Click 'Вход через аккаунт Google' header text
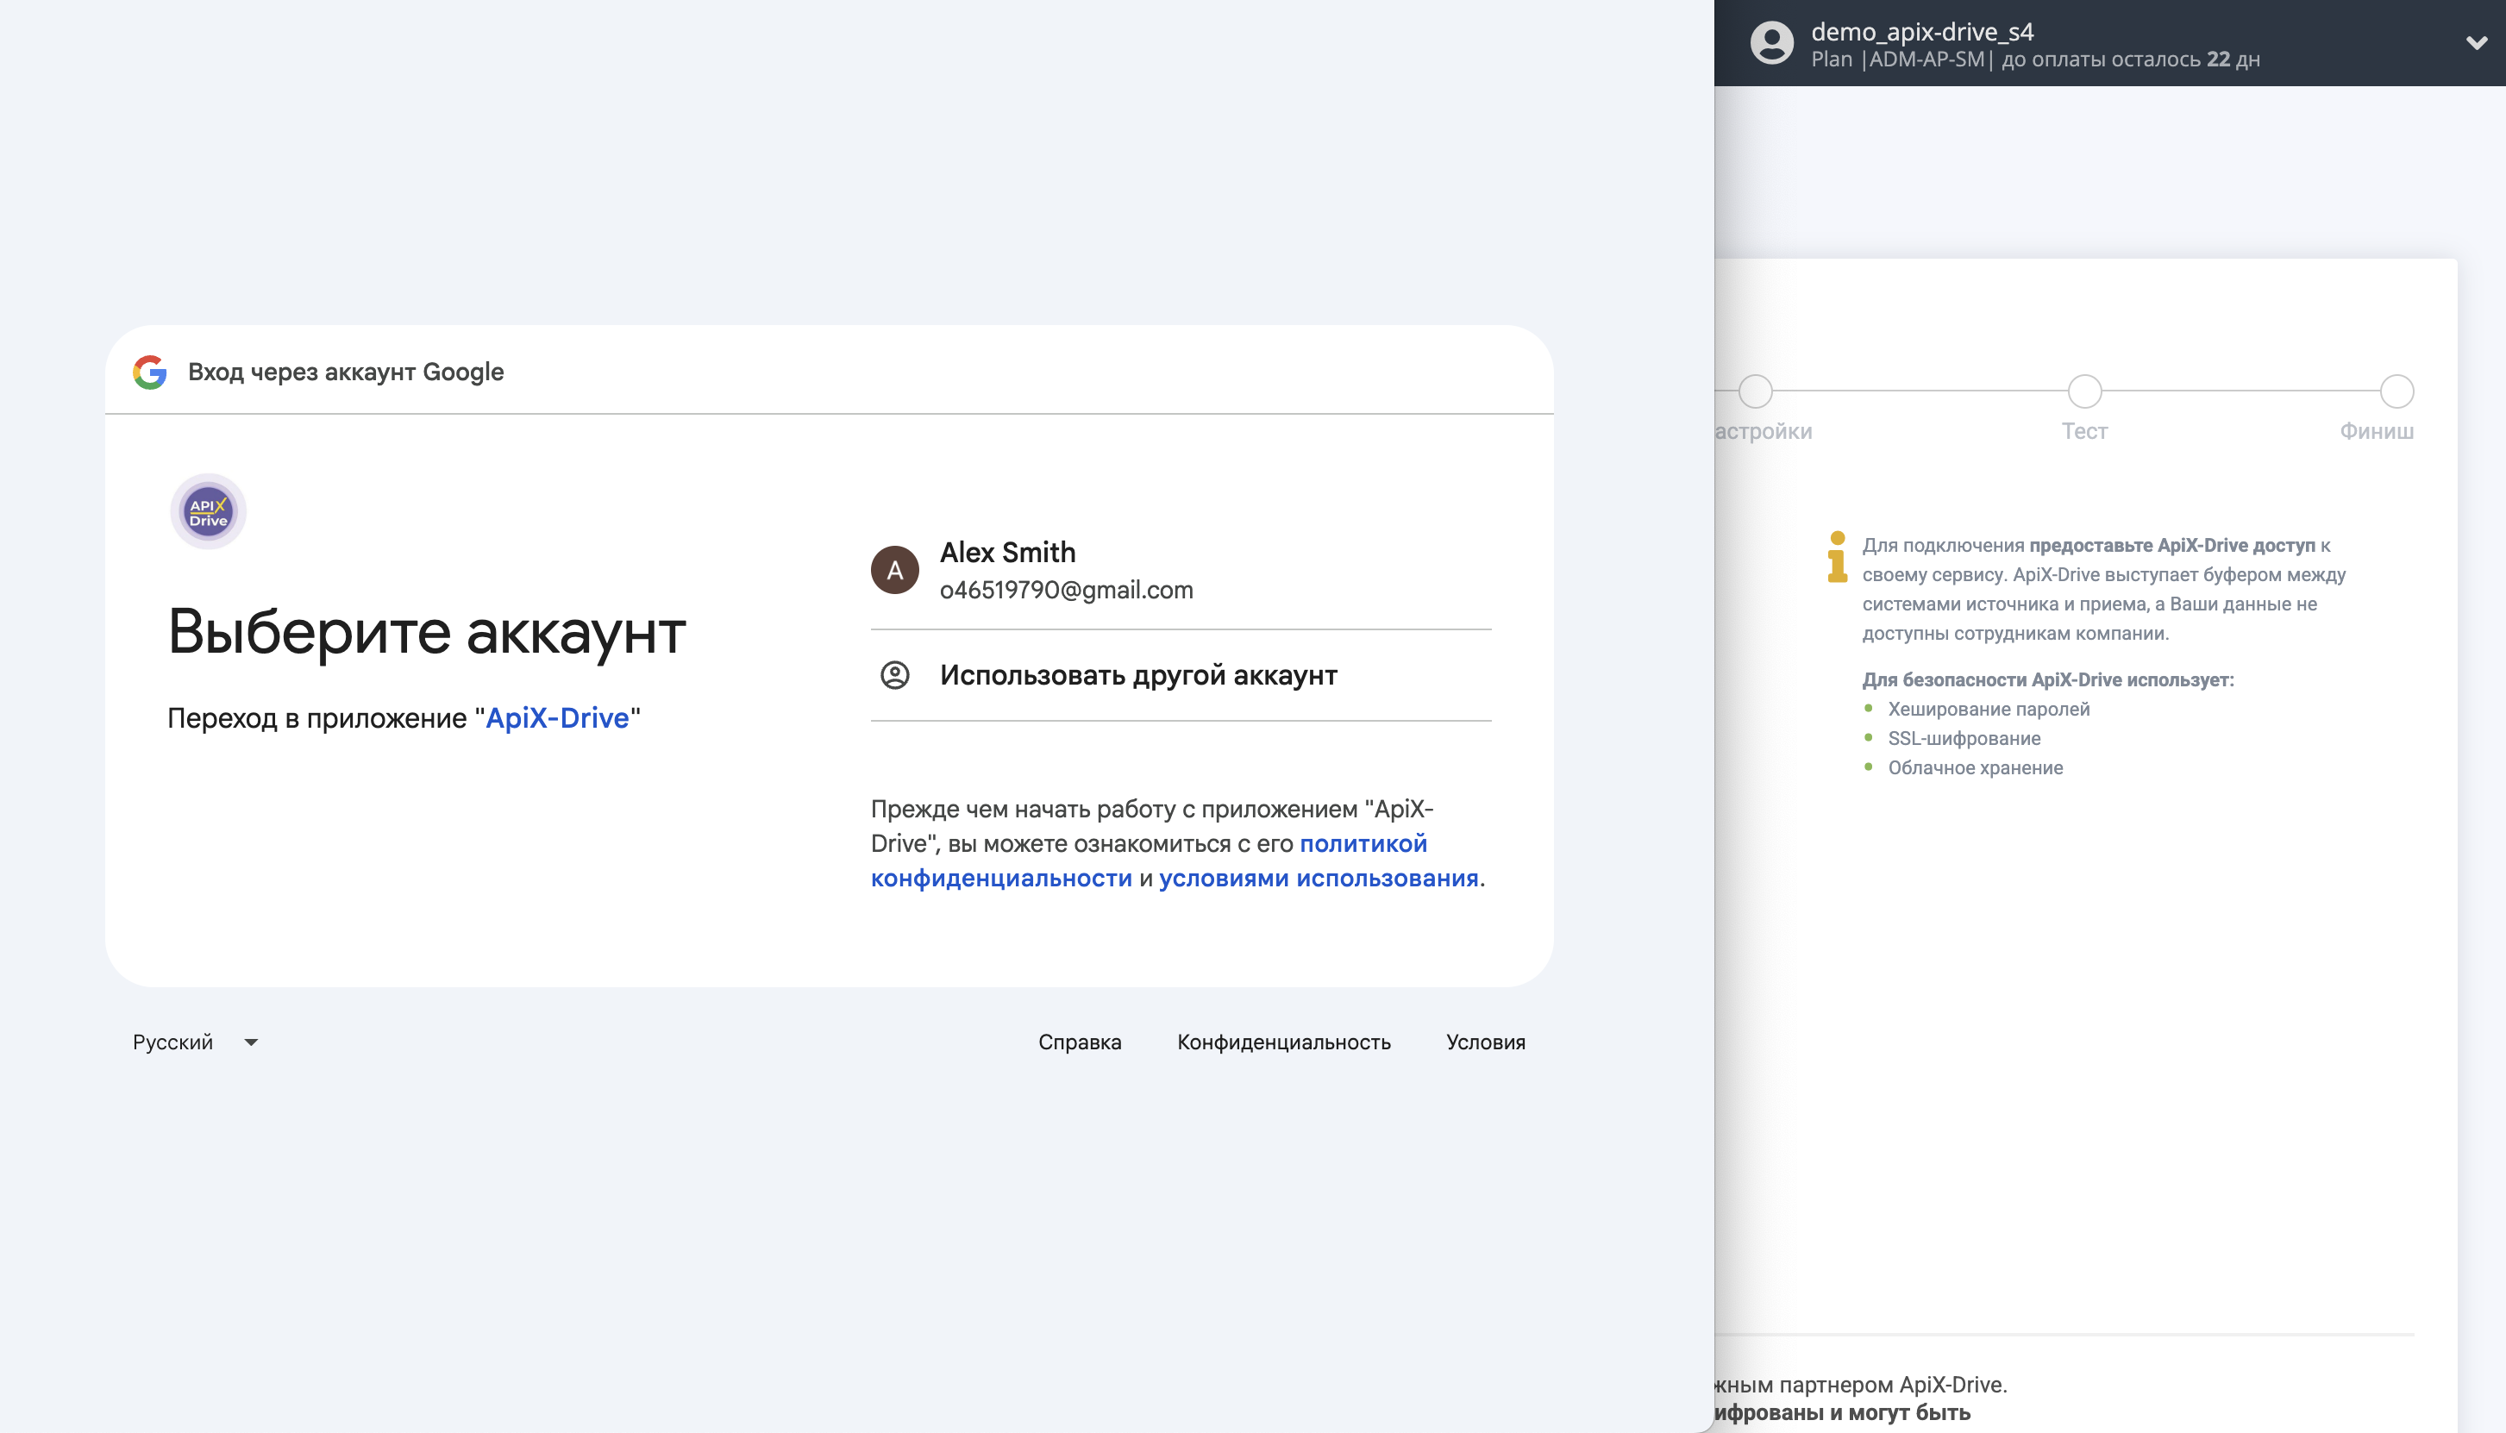Screen dimensions: 2506x1433 [346, 372]
